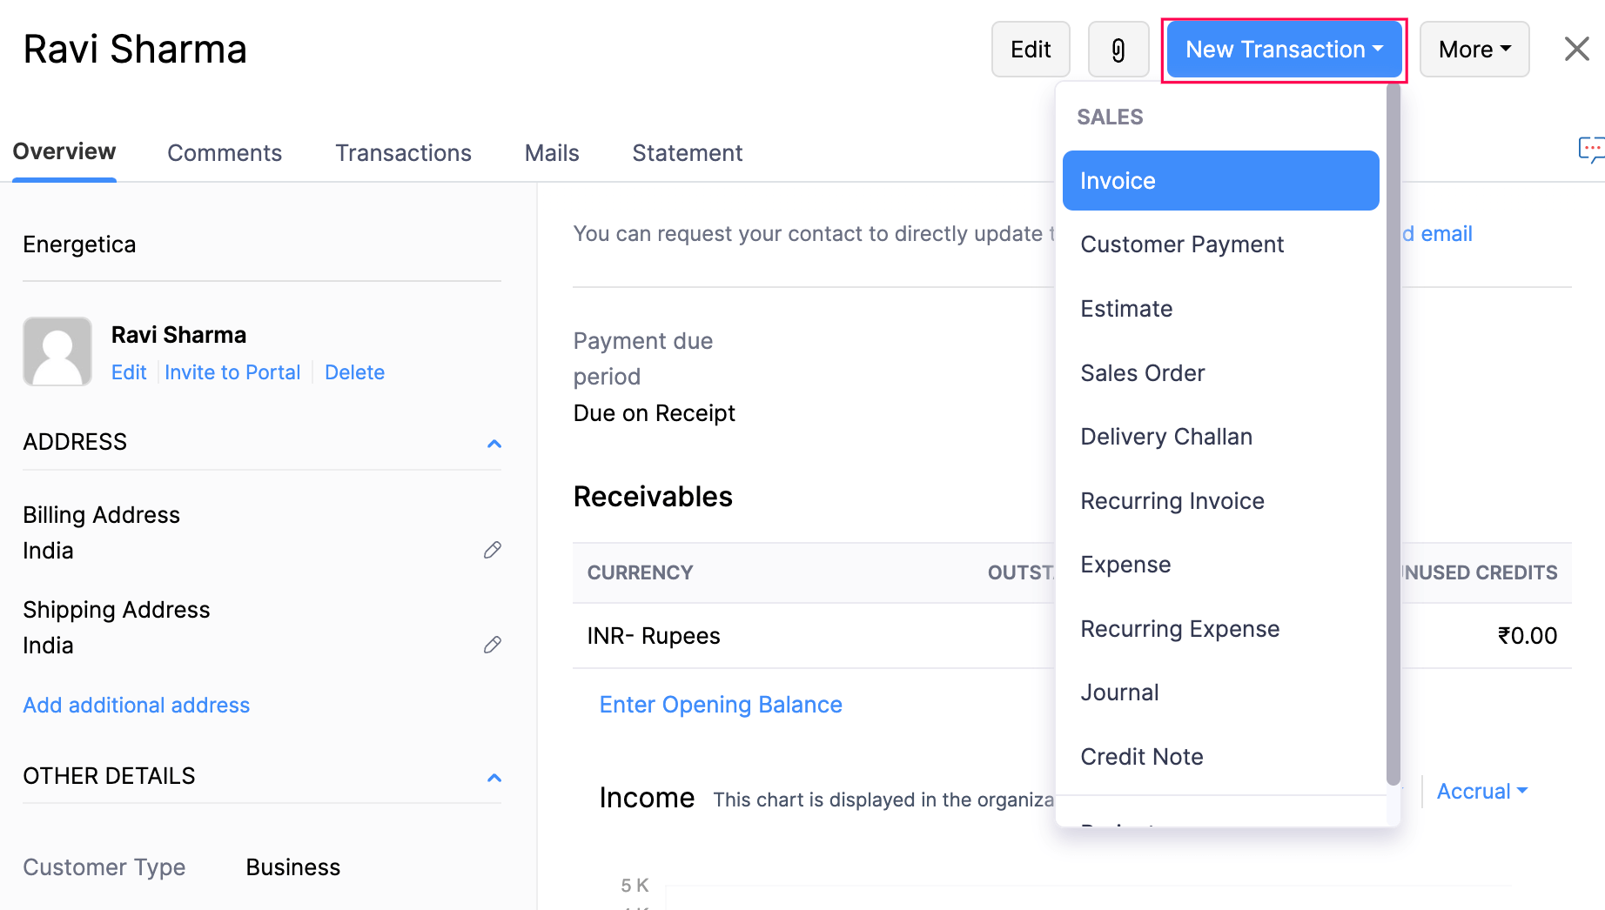Click Invite to Portal
The image size is (1605, 910).
point(232,371)
